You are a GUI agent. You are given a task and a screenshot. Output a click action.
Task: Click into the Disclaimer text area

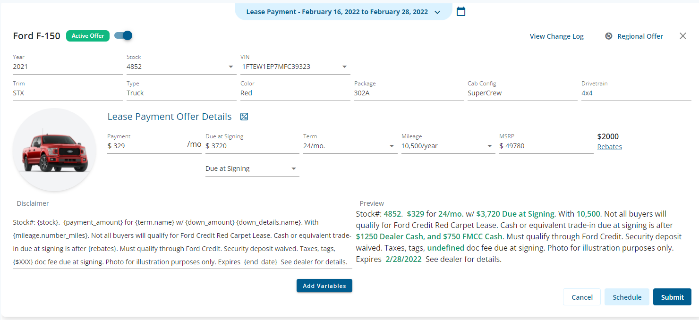182,242
